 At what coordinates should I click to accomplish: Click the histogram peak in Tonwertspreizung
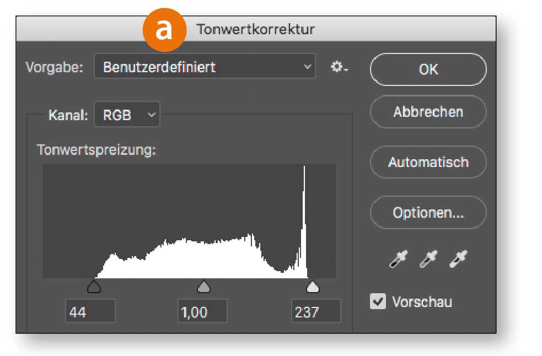304,220
